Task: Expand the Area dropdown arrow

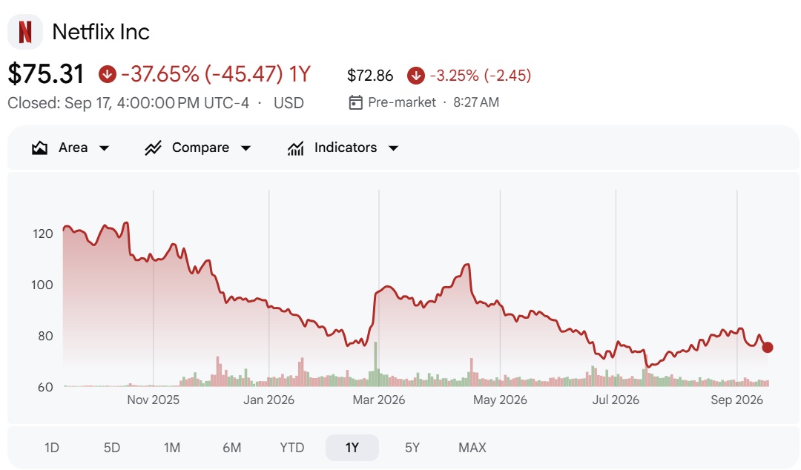Action: point(105,148)
